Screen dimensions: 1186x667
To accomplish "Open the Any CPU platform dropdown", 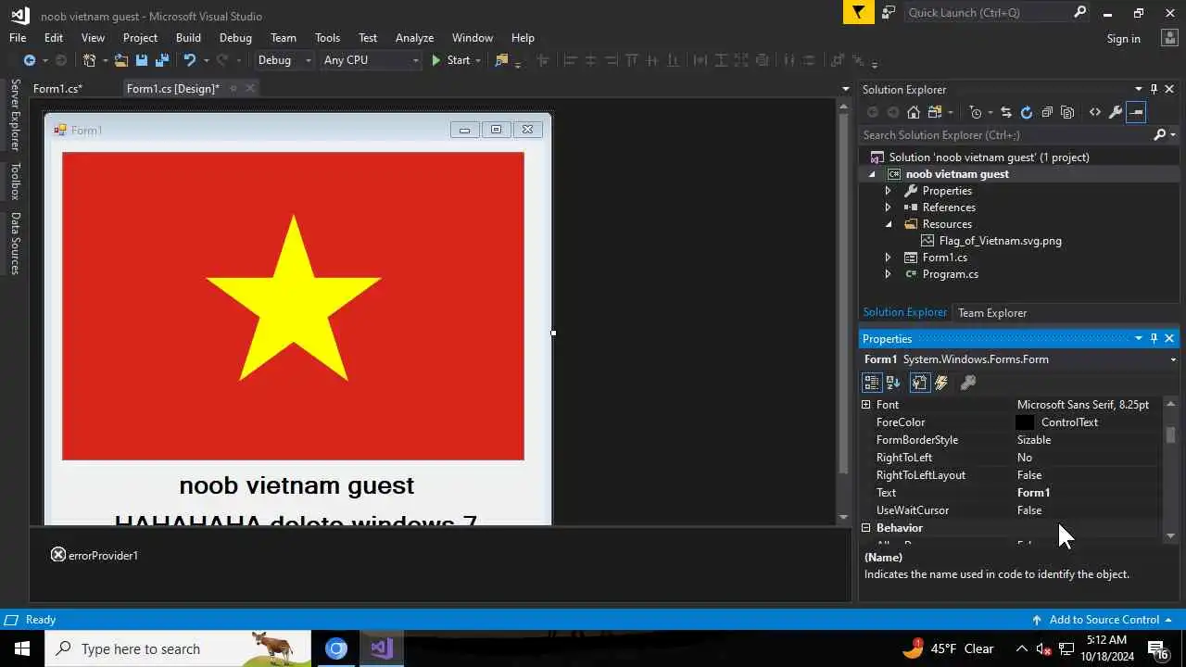I will (x=371, y=60).
